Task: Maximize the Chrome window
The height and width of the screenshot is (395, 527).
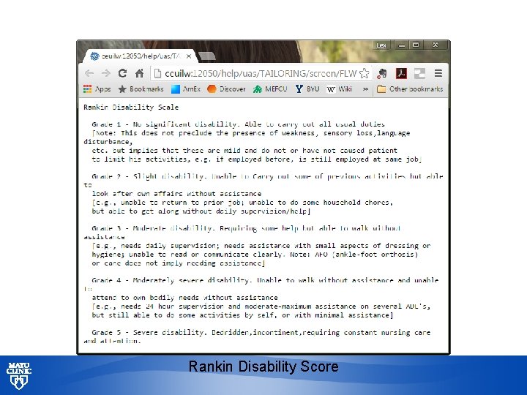Action: click(416, 45)
